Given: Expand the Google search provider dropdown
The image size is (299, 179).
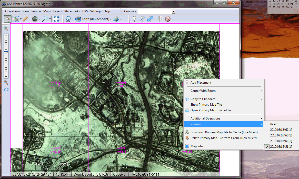Looking at the screenshot, I should click(x=130, y=11).
